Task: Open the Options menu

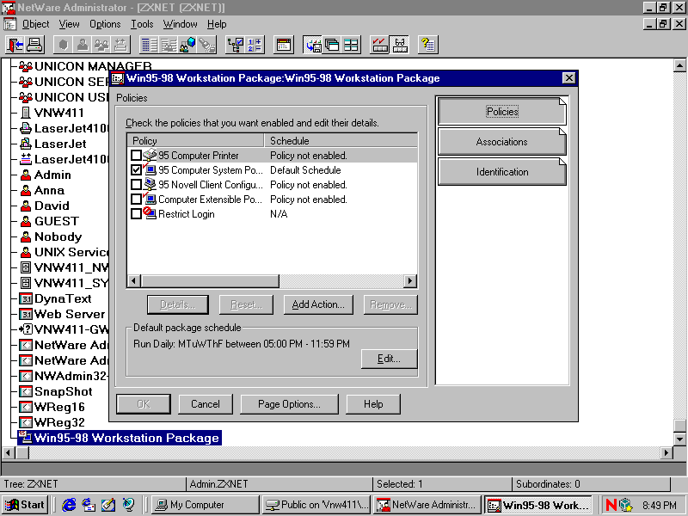Action: pyautogui.click(x=105, y=24)
